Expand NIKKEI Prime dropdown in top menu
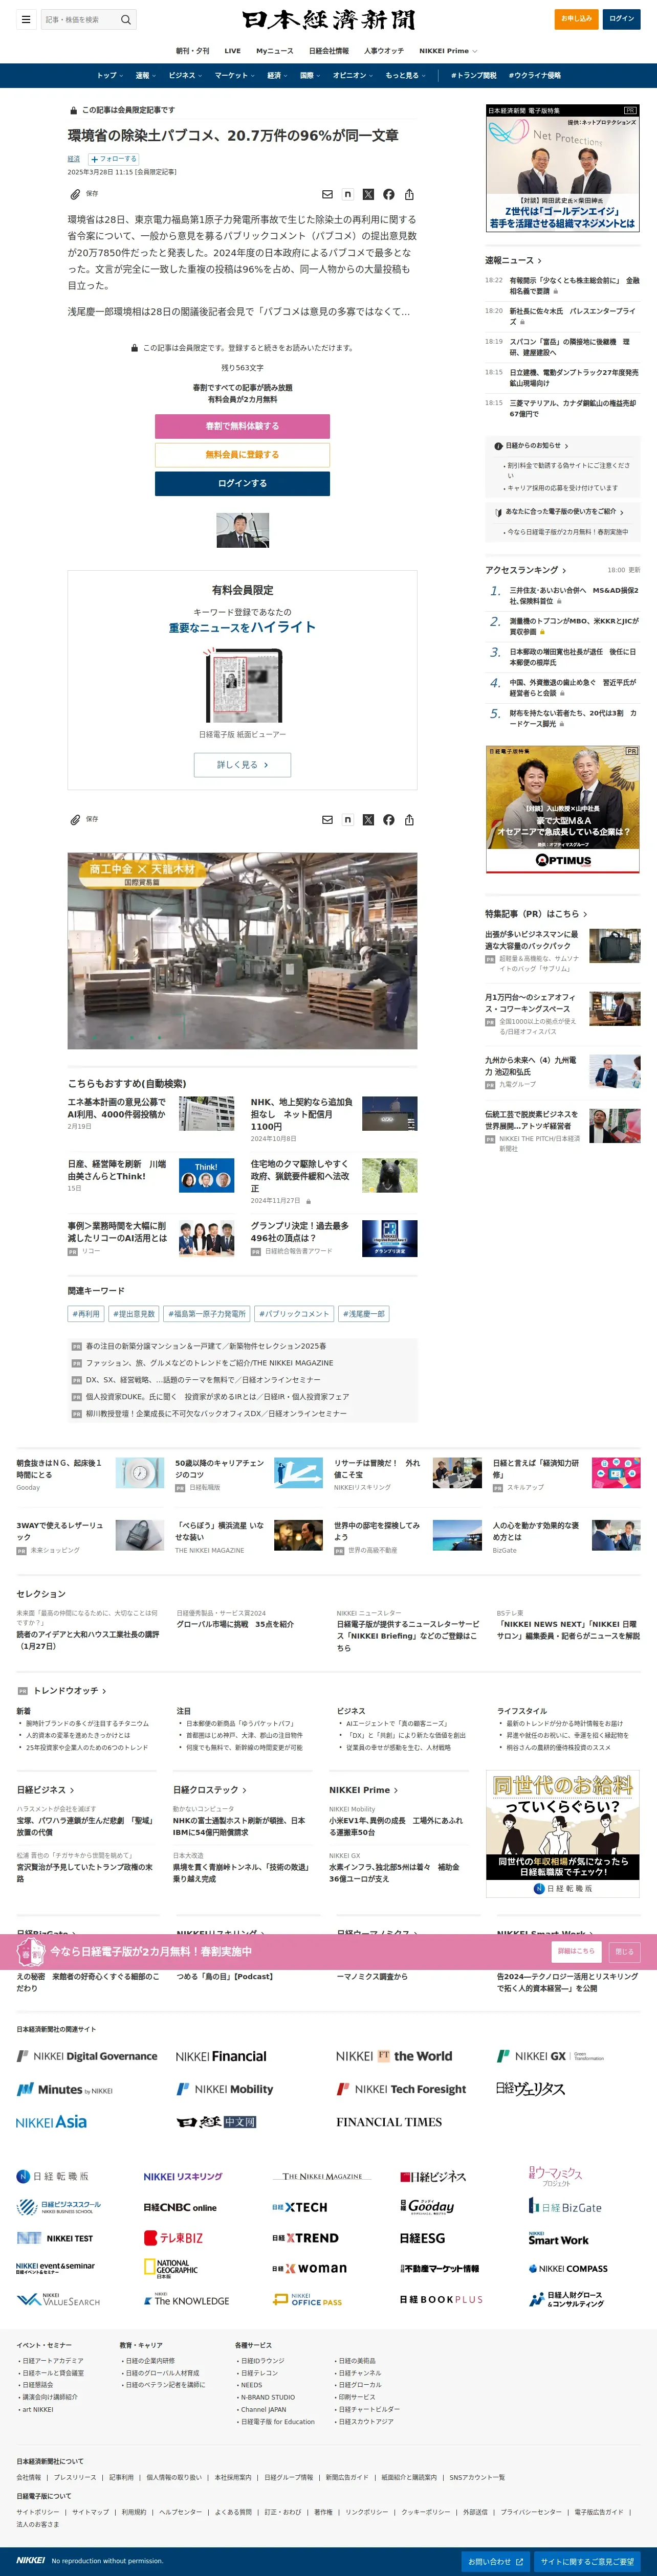 (448, 50)
